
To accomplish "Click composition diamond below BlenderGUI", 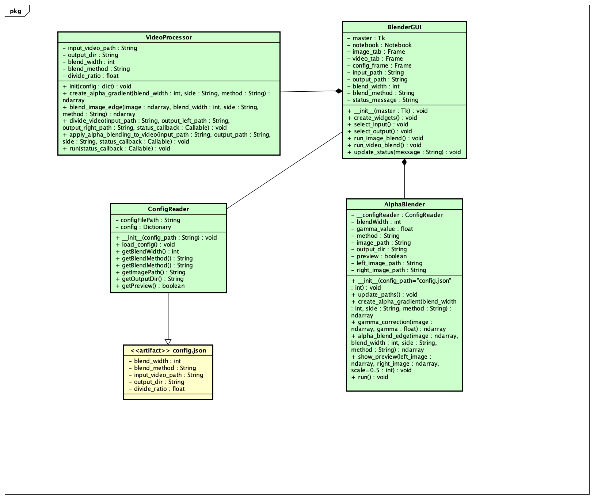I will click(404, 163).
